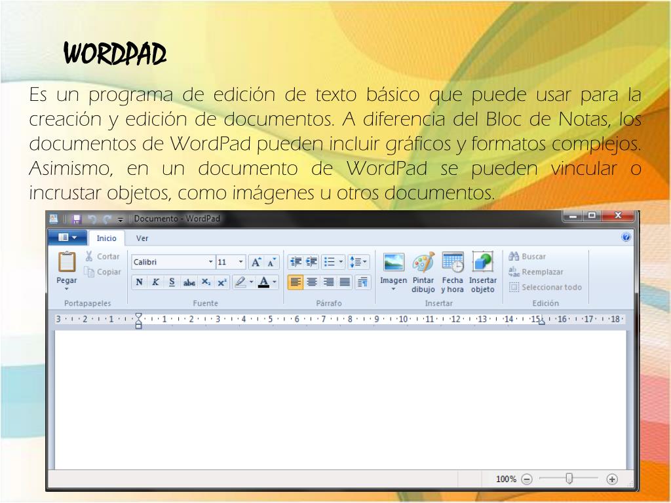The image size is (671, 503).
Task: Apply the font color A swatch
Action: click(263, 282)
